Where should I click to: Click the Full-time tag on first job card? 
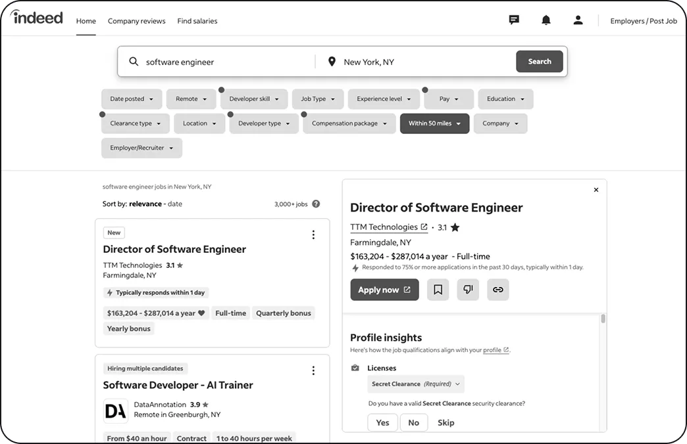tap(230, 313)
